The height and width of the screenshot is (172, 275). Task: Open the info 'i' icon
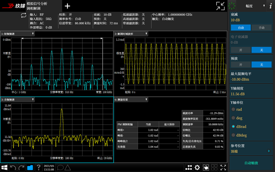coord(271,6)
